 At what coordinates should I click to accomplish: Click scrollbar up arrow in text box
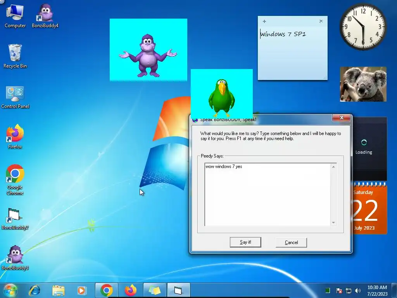pos(333,167)
